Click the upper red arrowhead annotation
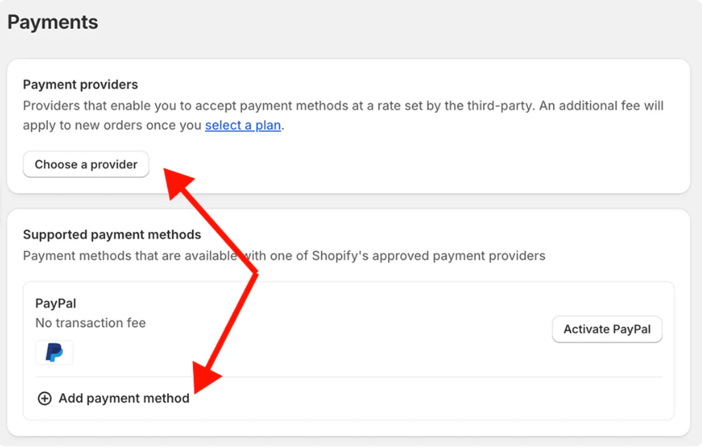Image resolution: width=702 pixels, height=448 pixels. click(x=177, y=183)
